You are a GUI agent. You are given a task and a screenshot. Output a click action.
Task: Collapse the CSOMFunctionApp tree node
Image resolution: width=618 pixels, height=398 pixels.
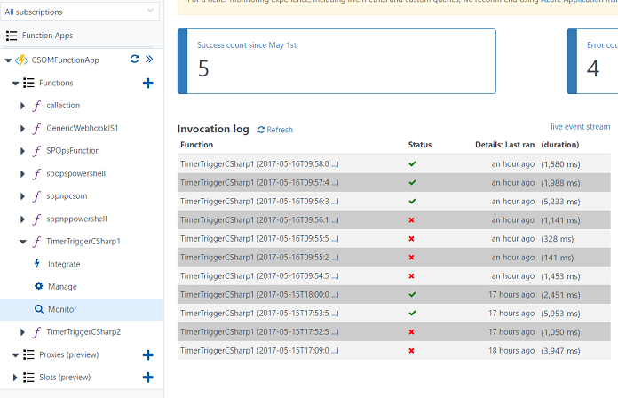[8, 60]
